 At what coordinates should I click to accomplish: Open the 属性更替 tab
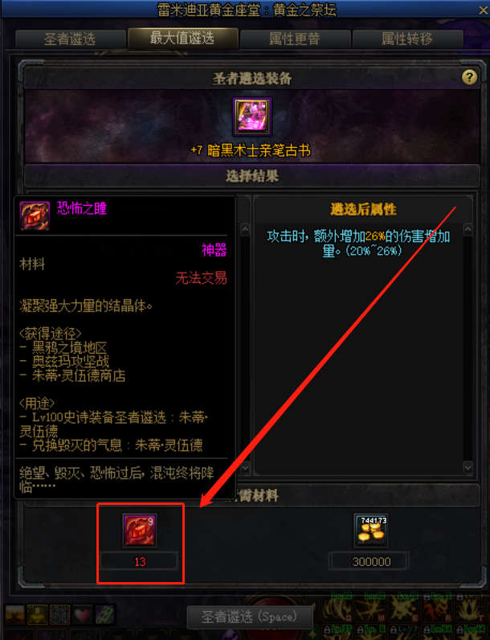295,39
